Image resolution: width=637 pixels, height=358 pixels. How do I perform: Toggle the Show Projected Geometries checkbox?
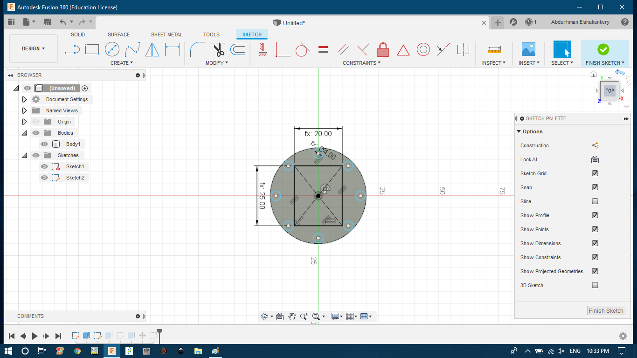pyautogui.click(x=595, y=271)
